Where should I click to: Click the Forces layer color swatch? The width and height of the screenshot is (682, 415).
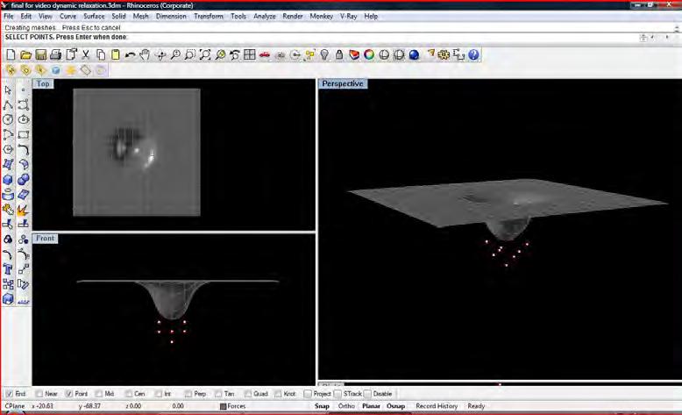pos(224,406)
